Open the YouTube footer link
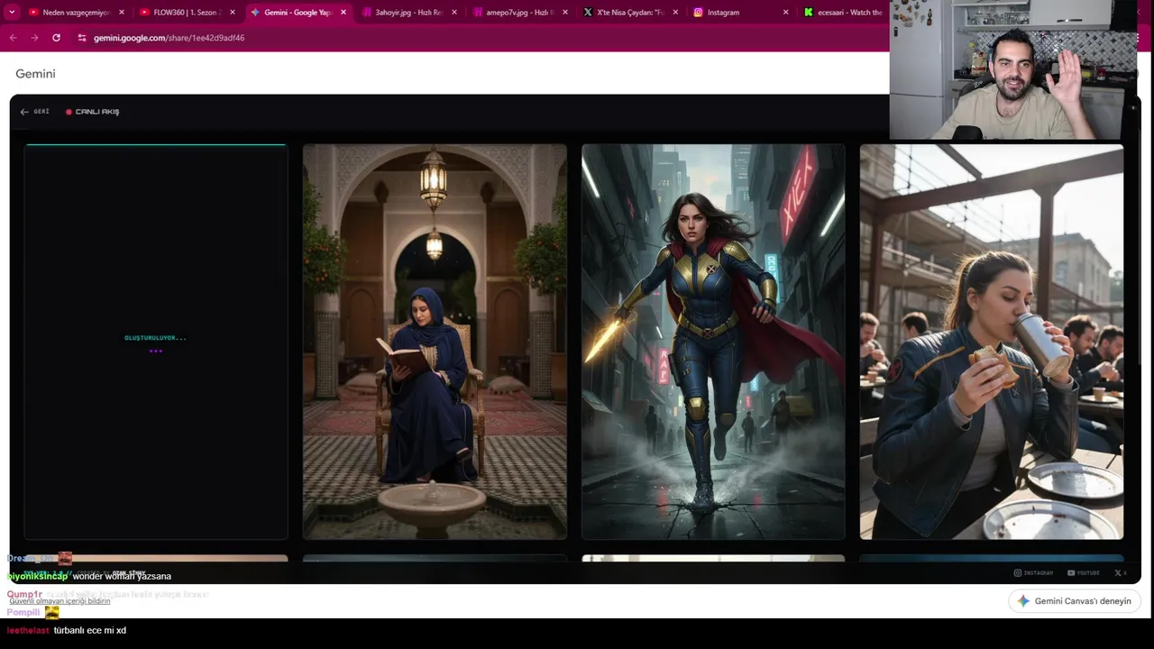Screen dimensions: 1154x649 pos(1084,572)
